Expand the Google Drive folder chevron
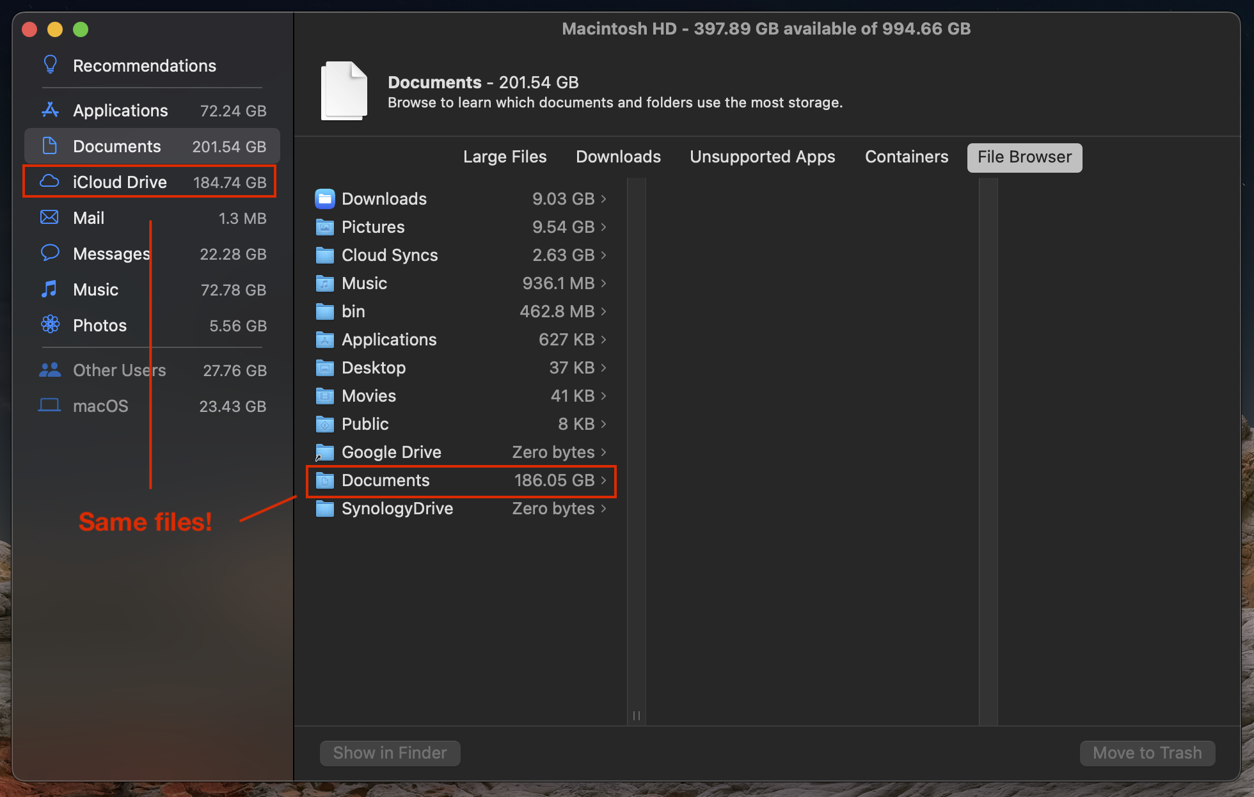 pyautogui.click(x=603, y=452)
